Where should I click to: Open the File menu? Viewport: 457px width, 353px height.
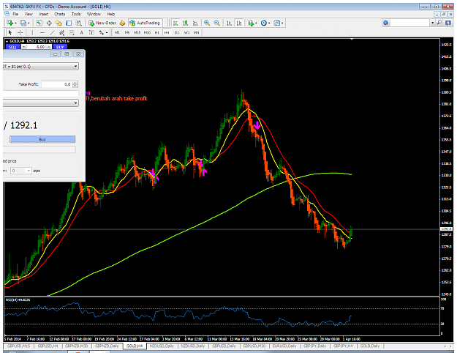15,14
